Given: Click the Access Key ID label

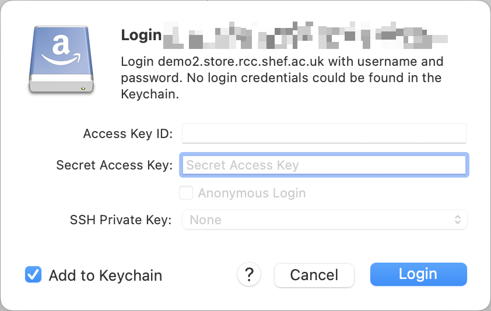Looking at the screenshot, I should 128,134.
